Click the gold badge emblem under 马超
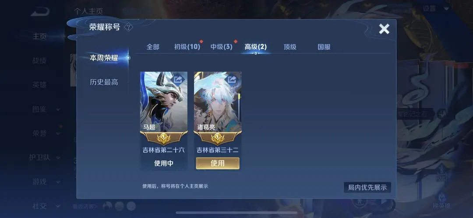Image resolution: width=473 pixels, height=218 pixels. 164,138
